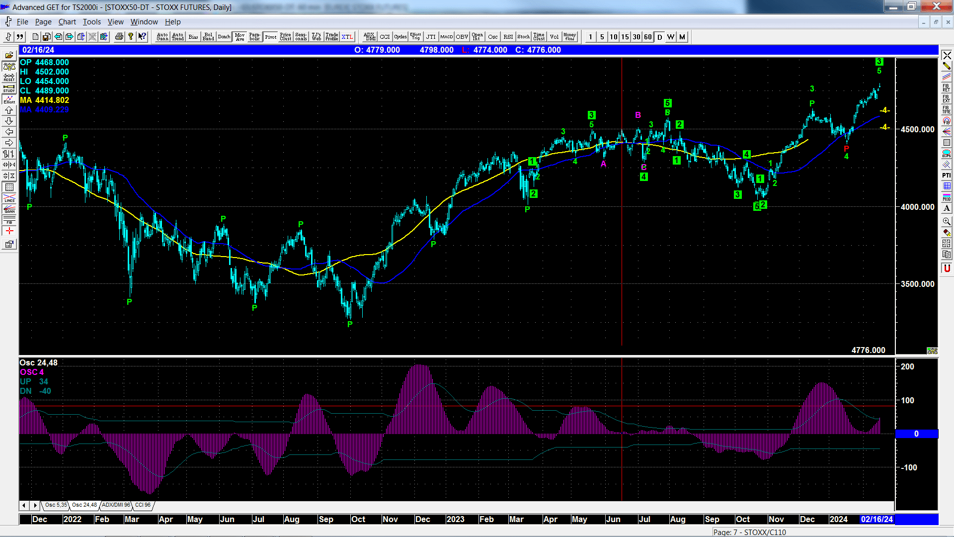This screenshot has width=954, height=537.
Task: Click the FIB RET tool on right sidebar
Action: tap(947, 88)
